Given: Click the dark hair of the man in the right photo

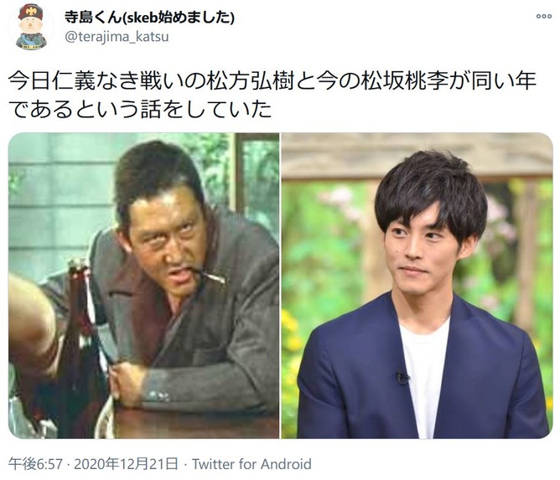Looking at the screenshot, I should tap(432, 193).
